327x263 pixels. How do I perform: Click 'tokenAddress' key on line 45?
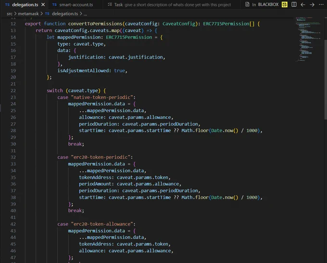click(x=95, y=244)
